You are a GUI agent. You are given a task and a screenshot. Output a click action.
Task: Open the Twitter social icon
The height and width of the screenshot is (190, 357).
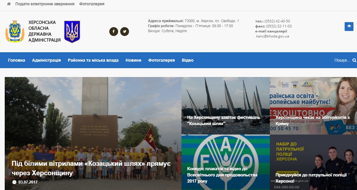point(125,32)
